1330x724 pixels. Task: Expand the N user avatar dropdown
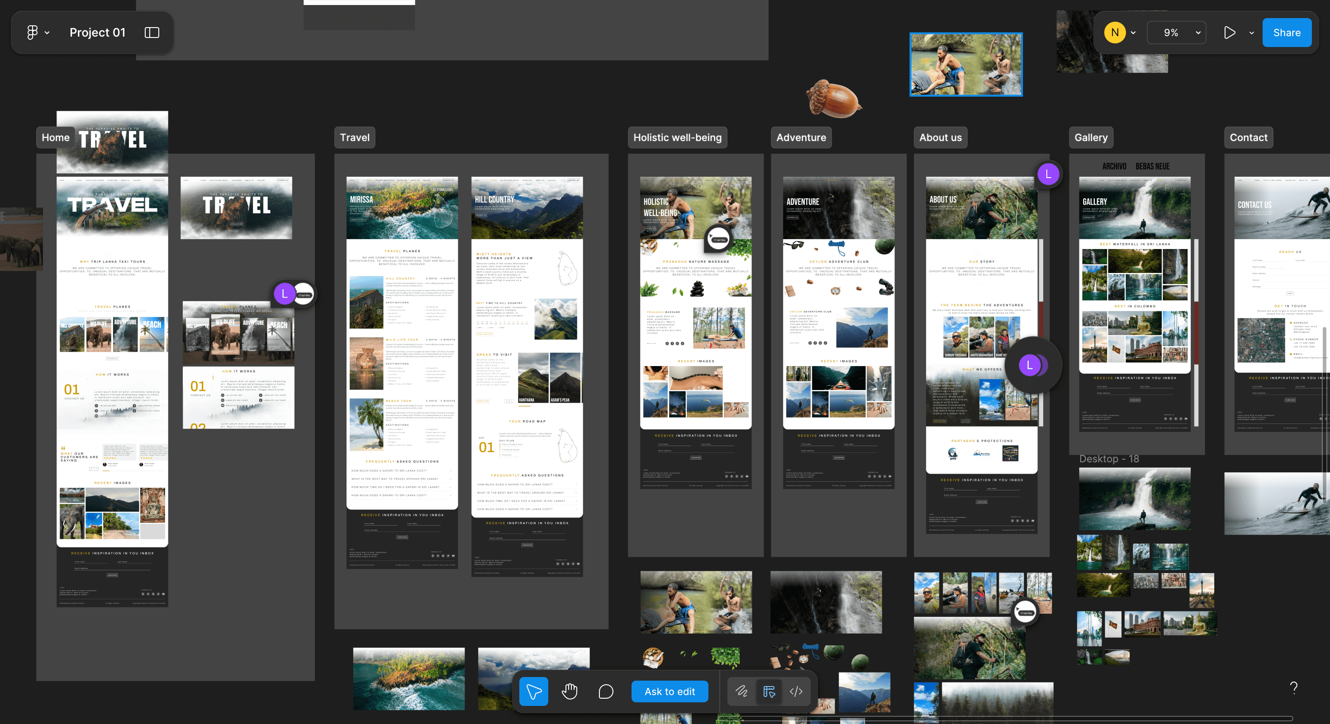(1133, 33)
